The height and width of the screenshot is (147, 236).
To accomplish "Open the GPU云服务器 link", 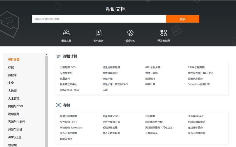I will pyautogui.click(x=153, y=67).
